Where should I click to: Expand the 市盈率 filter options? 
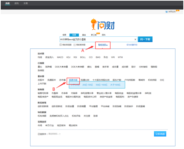55,93
